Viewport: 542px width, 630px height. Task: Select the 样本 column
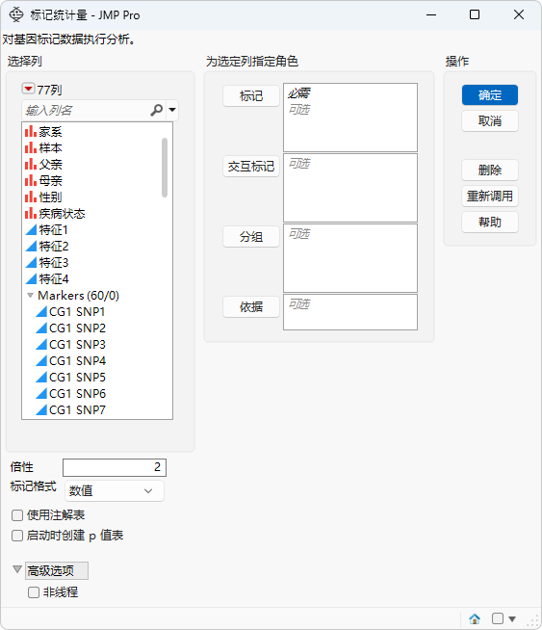(43, 148)
